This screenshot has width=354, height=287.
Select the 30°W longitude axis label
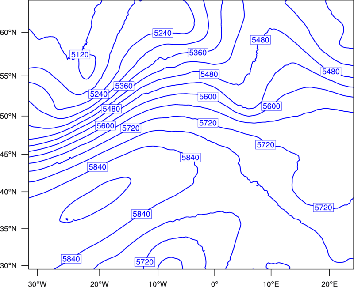38,284
